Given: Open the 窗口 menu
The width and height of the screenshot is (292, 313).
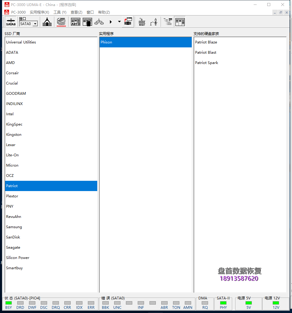Looking at the screenshot, I should pyautogui.click(x=90, y=12).
